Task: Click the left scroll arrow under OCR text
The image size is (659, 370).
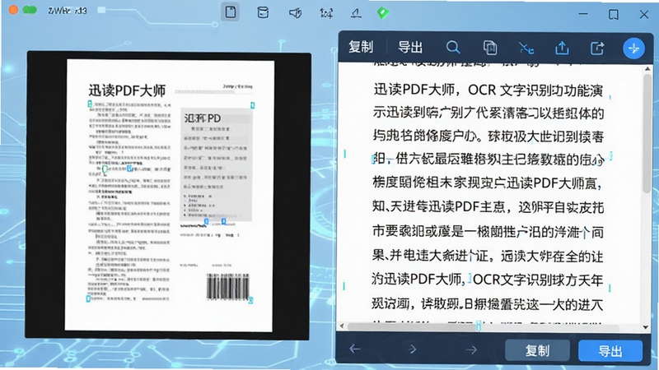Action: click(342, 326)
